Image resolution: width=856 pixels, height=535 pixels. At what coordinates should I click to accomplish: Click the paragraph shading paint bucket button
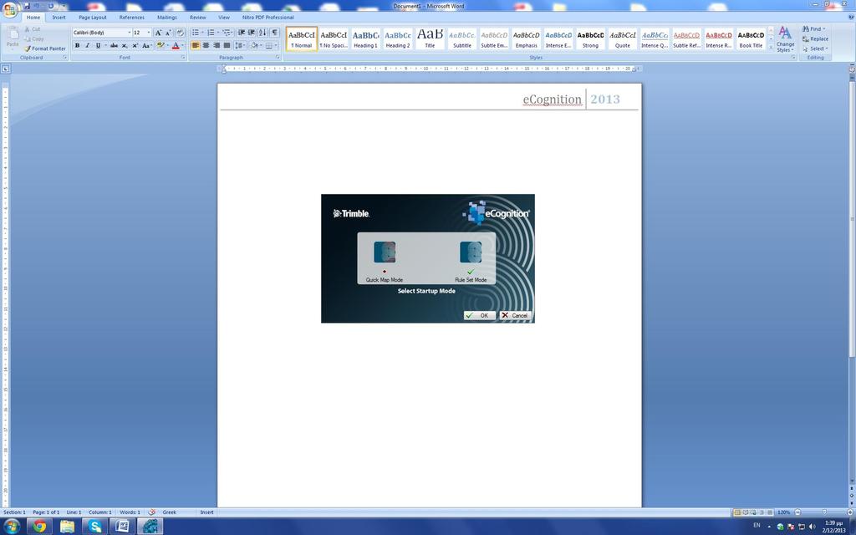click(254, 46)
